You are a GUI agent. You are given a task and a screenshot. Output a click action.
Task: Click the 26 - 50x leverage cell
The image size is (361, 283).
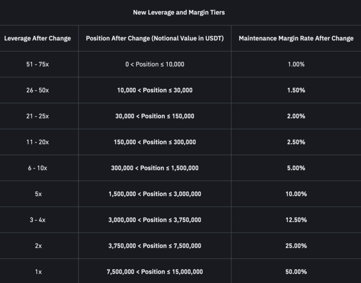(x=38, y=90)
